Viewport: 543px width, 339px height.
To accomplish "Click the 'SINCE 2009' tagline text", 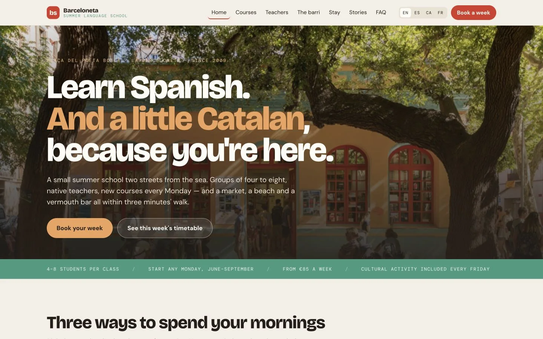I will pos(209,61).
